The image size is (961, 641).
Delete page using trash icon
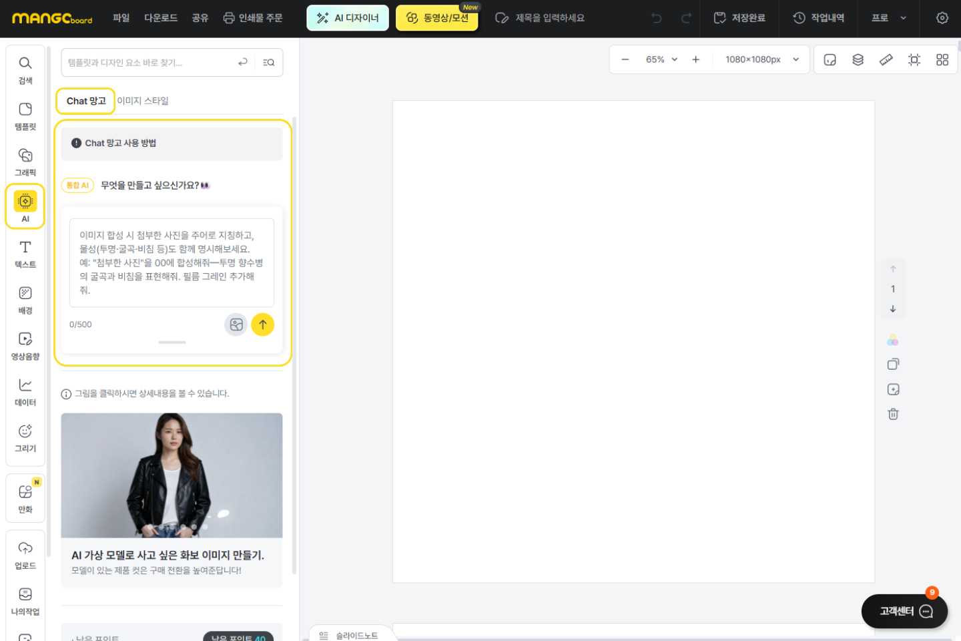893,414
